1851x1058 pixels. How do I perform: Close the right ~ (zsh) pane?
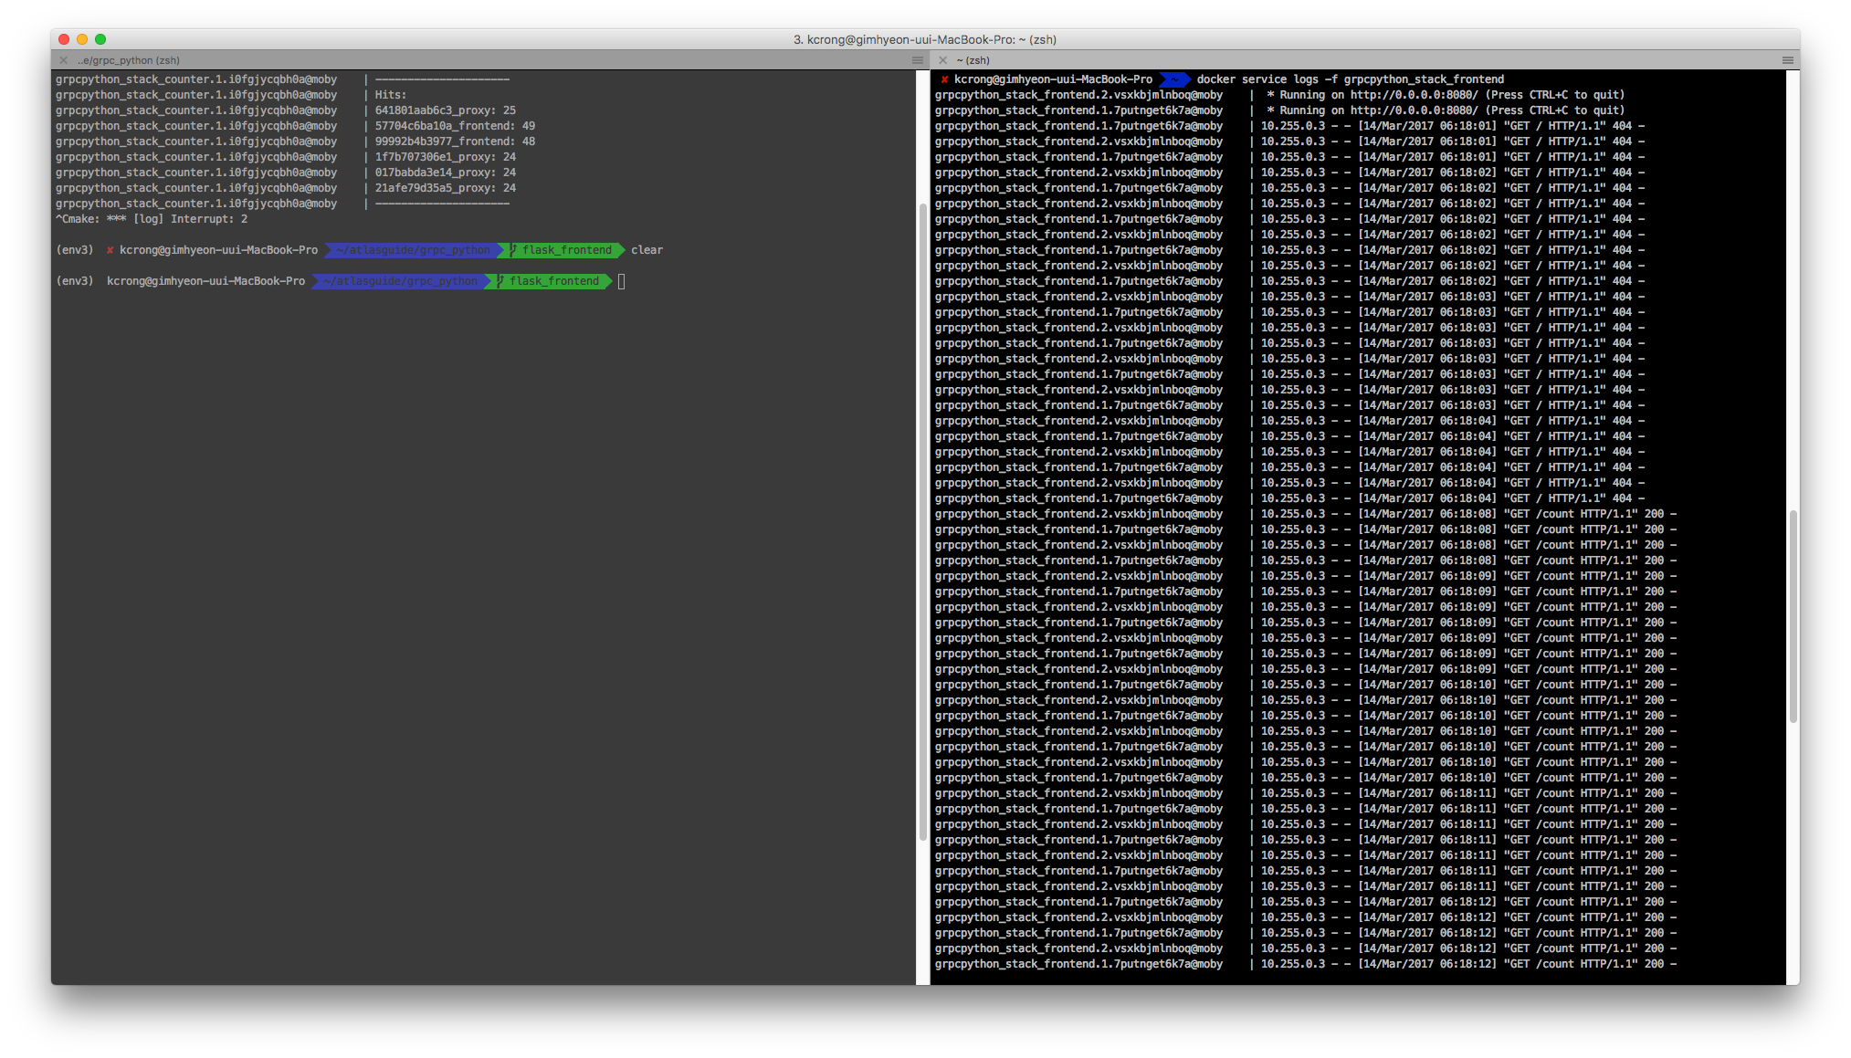[943, 60]
